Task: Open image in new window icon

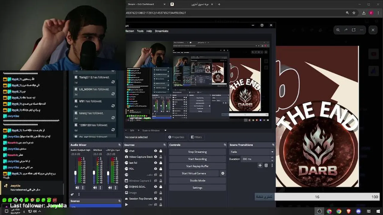Action: pos(354,30)
